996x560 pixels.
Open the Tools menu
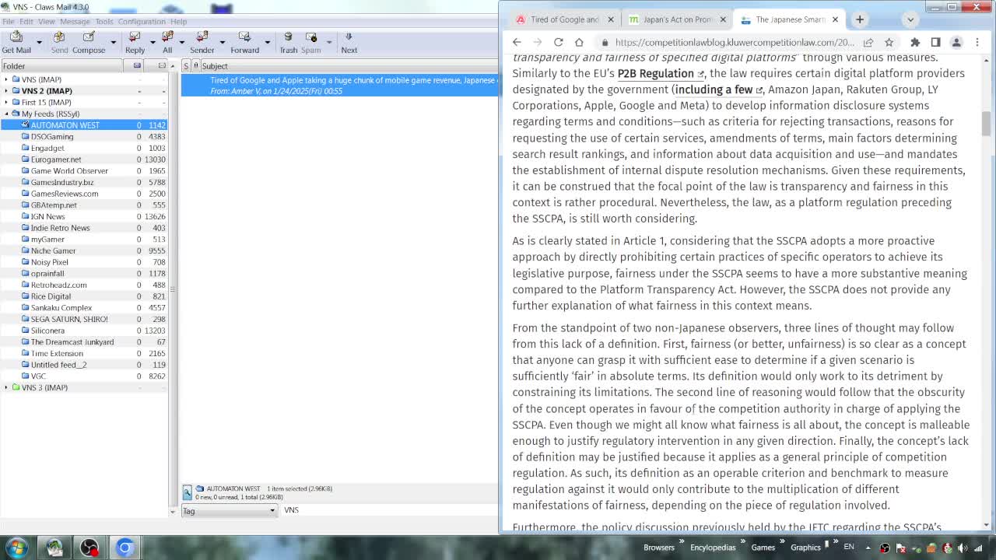[x=104, y=21]
